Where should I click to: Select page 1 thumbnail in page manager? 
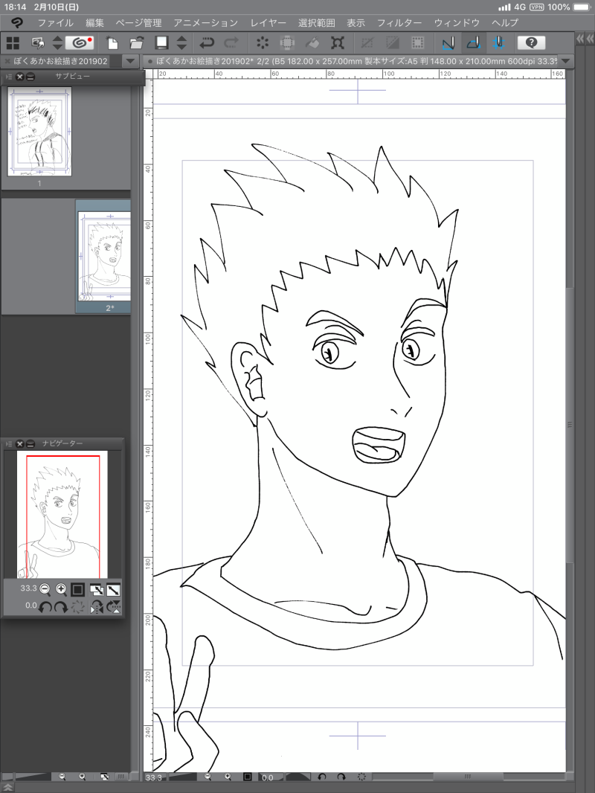point(39,132)
